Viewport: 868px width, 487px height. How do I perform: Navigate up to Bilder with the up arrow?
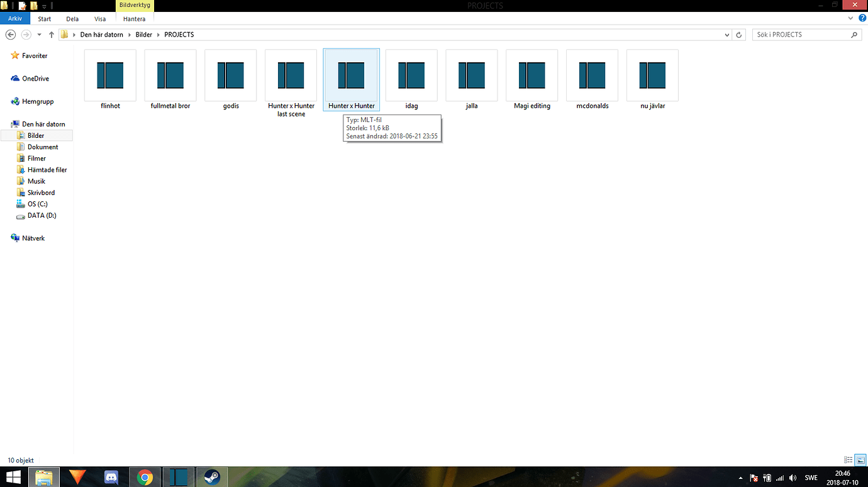51,34
